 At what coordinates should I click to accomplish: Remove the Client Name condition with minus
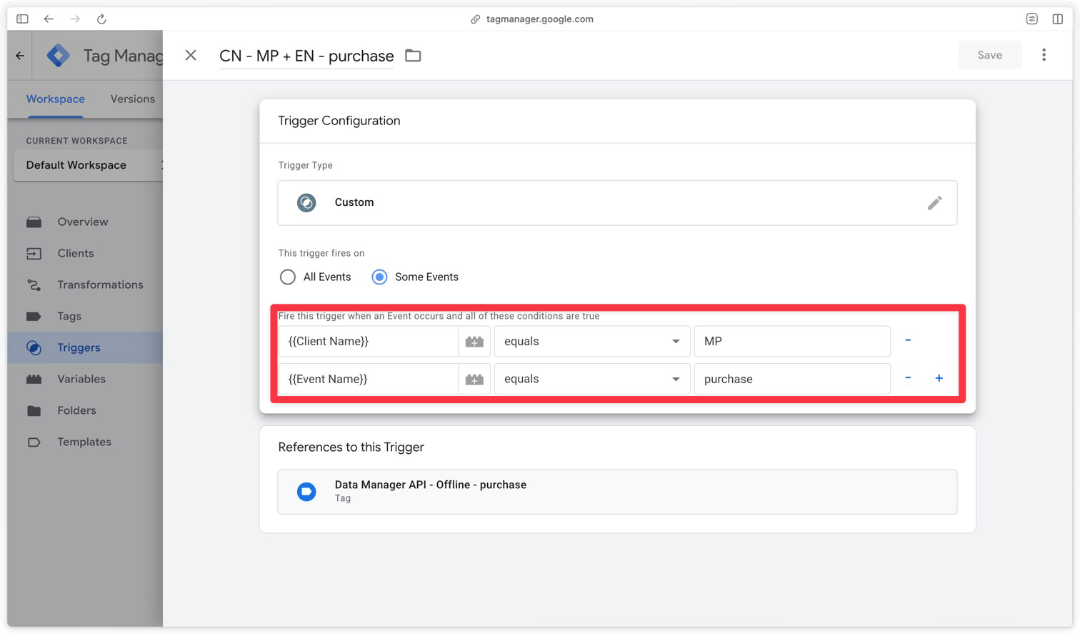click(x=908, y=340)
